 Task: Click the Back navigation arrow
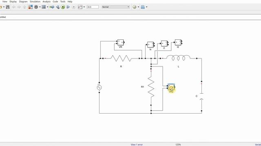14,7
